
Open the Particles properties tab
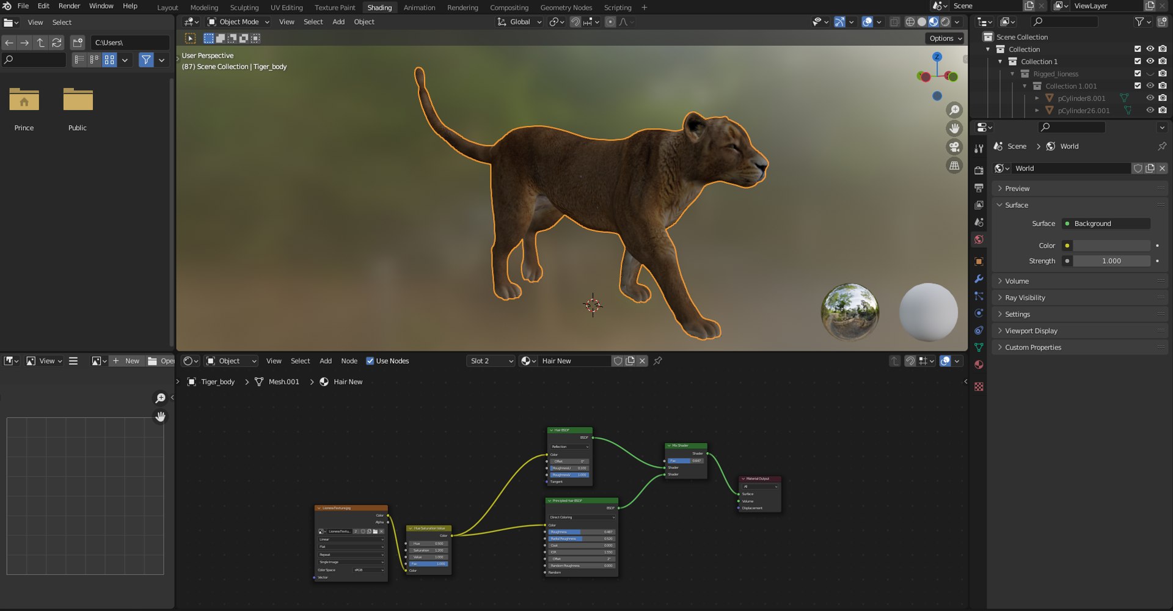click(x=979, y=296)
